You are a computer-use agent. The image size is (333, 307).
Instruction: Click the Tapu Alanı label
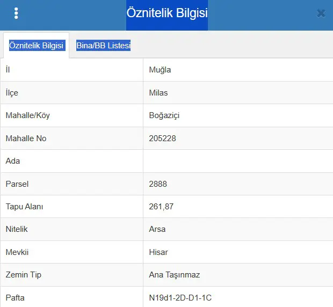pos(24,207)
